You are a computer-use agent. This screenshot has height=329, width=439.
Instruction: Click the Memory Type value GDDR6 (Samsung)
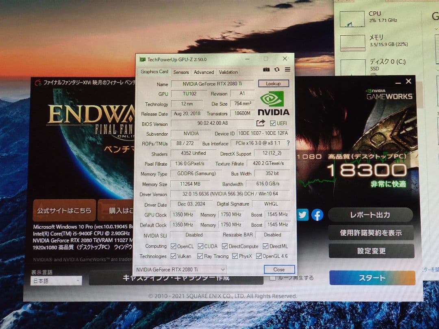coord(196,173)
